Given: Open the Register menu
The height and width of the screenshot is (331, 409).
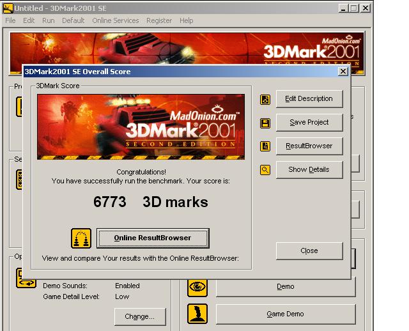Looking at the screenshot, I should 159,20.
